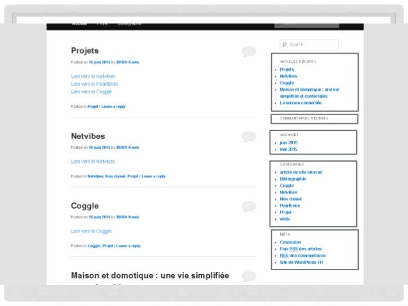The image size is (408, 306).
Task: Click the Projet category in Coggle post footer
Action: coord(107,246)
